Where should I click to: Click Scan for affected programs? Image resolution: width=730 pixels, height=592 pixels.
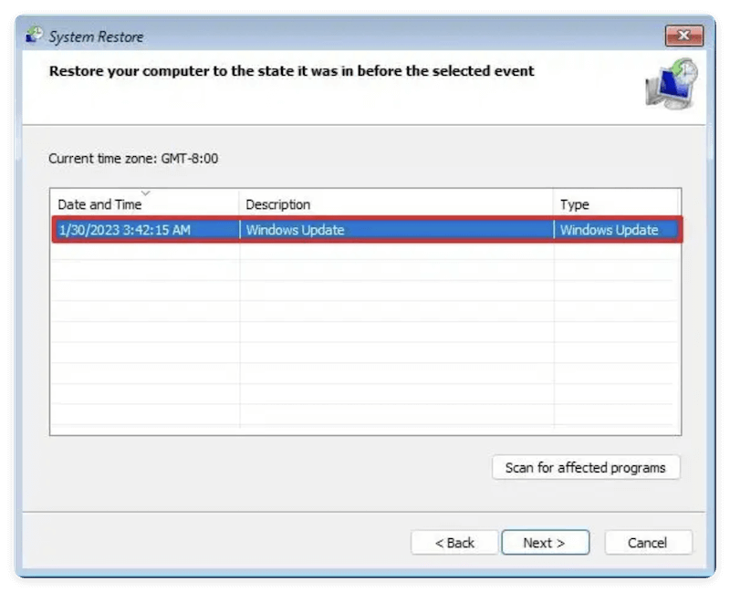(586, 467)
